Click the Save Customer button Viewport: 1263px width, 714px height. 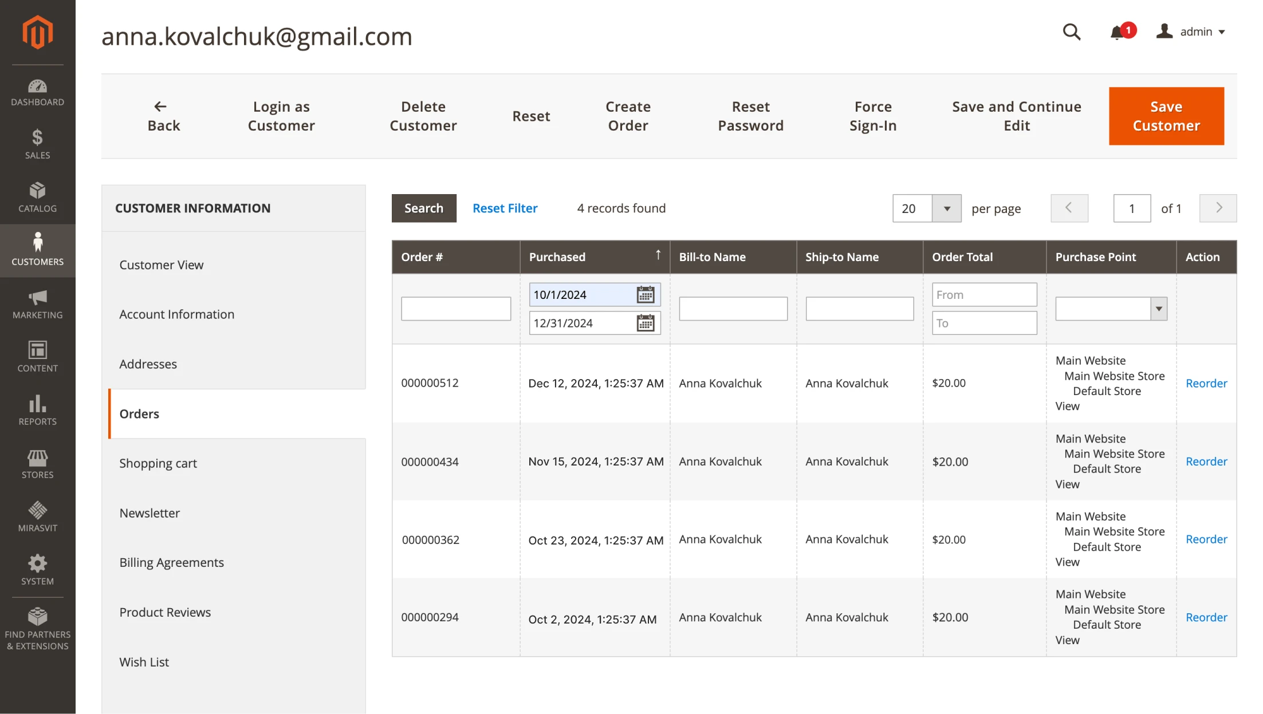1166,116
